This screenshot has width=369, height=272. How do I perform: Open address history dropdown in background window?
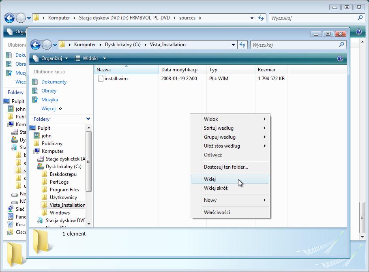(252, 18)
